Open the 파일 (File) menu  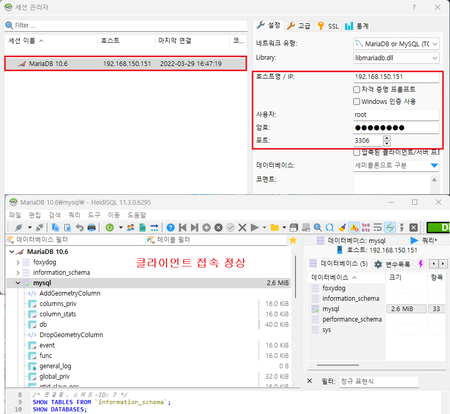[15, 215]
